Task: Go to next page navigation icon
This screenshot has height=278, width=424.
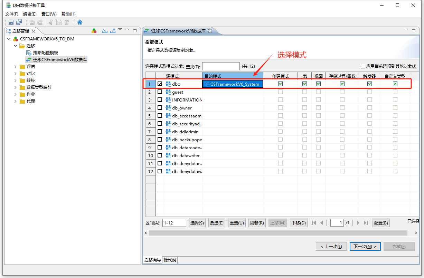Action: pos(358,223)
